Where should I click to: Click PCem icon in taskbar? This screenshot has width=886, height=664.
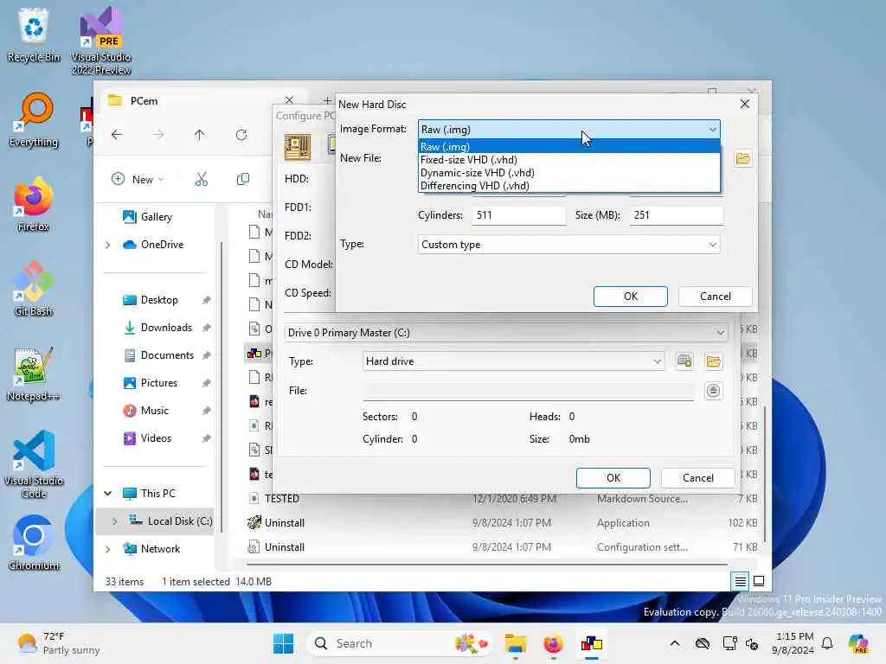(592, 643)
